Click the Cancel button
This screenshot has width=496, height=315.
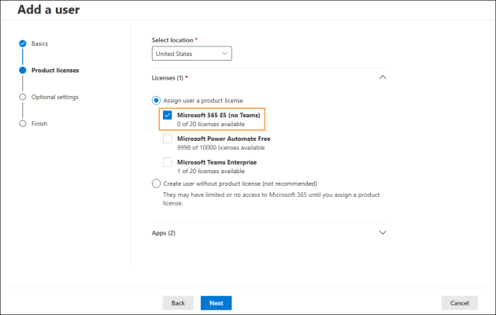point(459,303)
